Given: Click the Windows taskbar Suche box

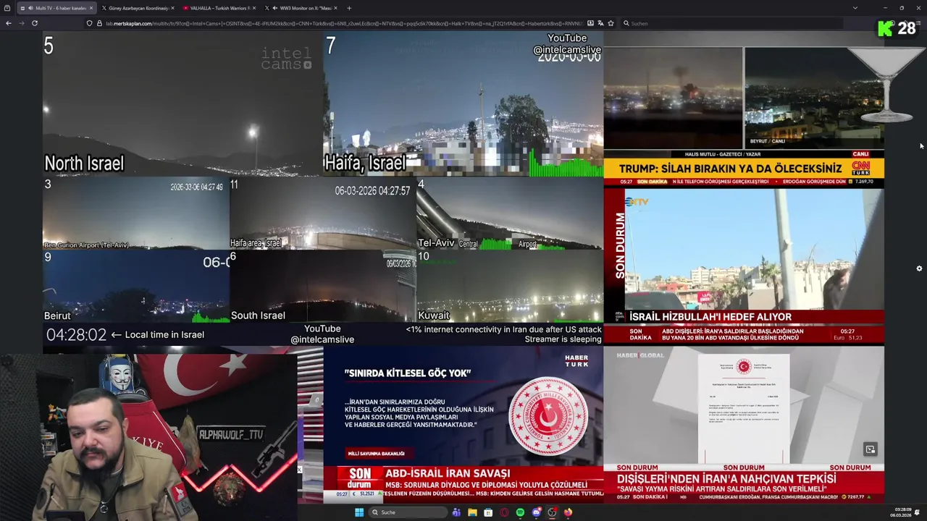Looking at the screenshot, I should (x=408, y=512).
